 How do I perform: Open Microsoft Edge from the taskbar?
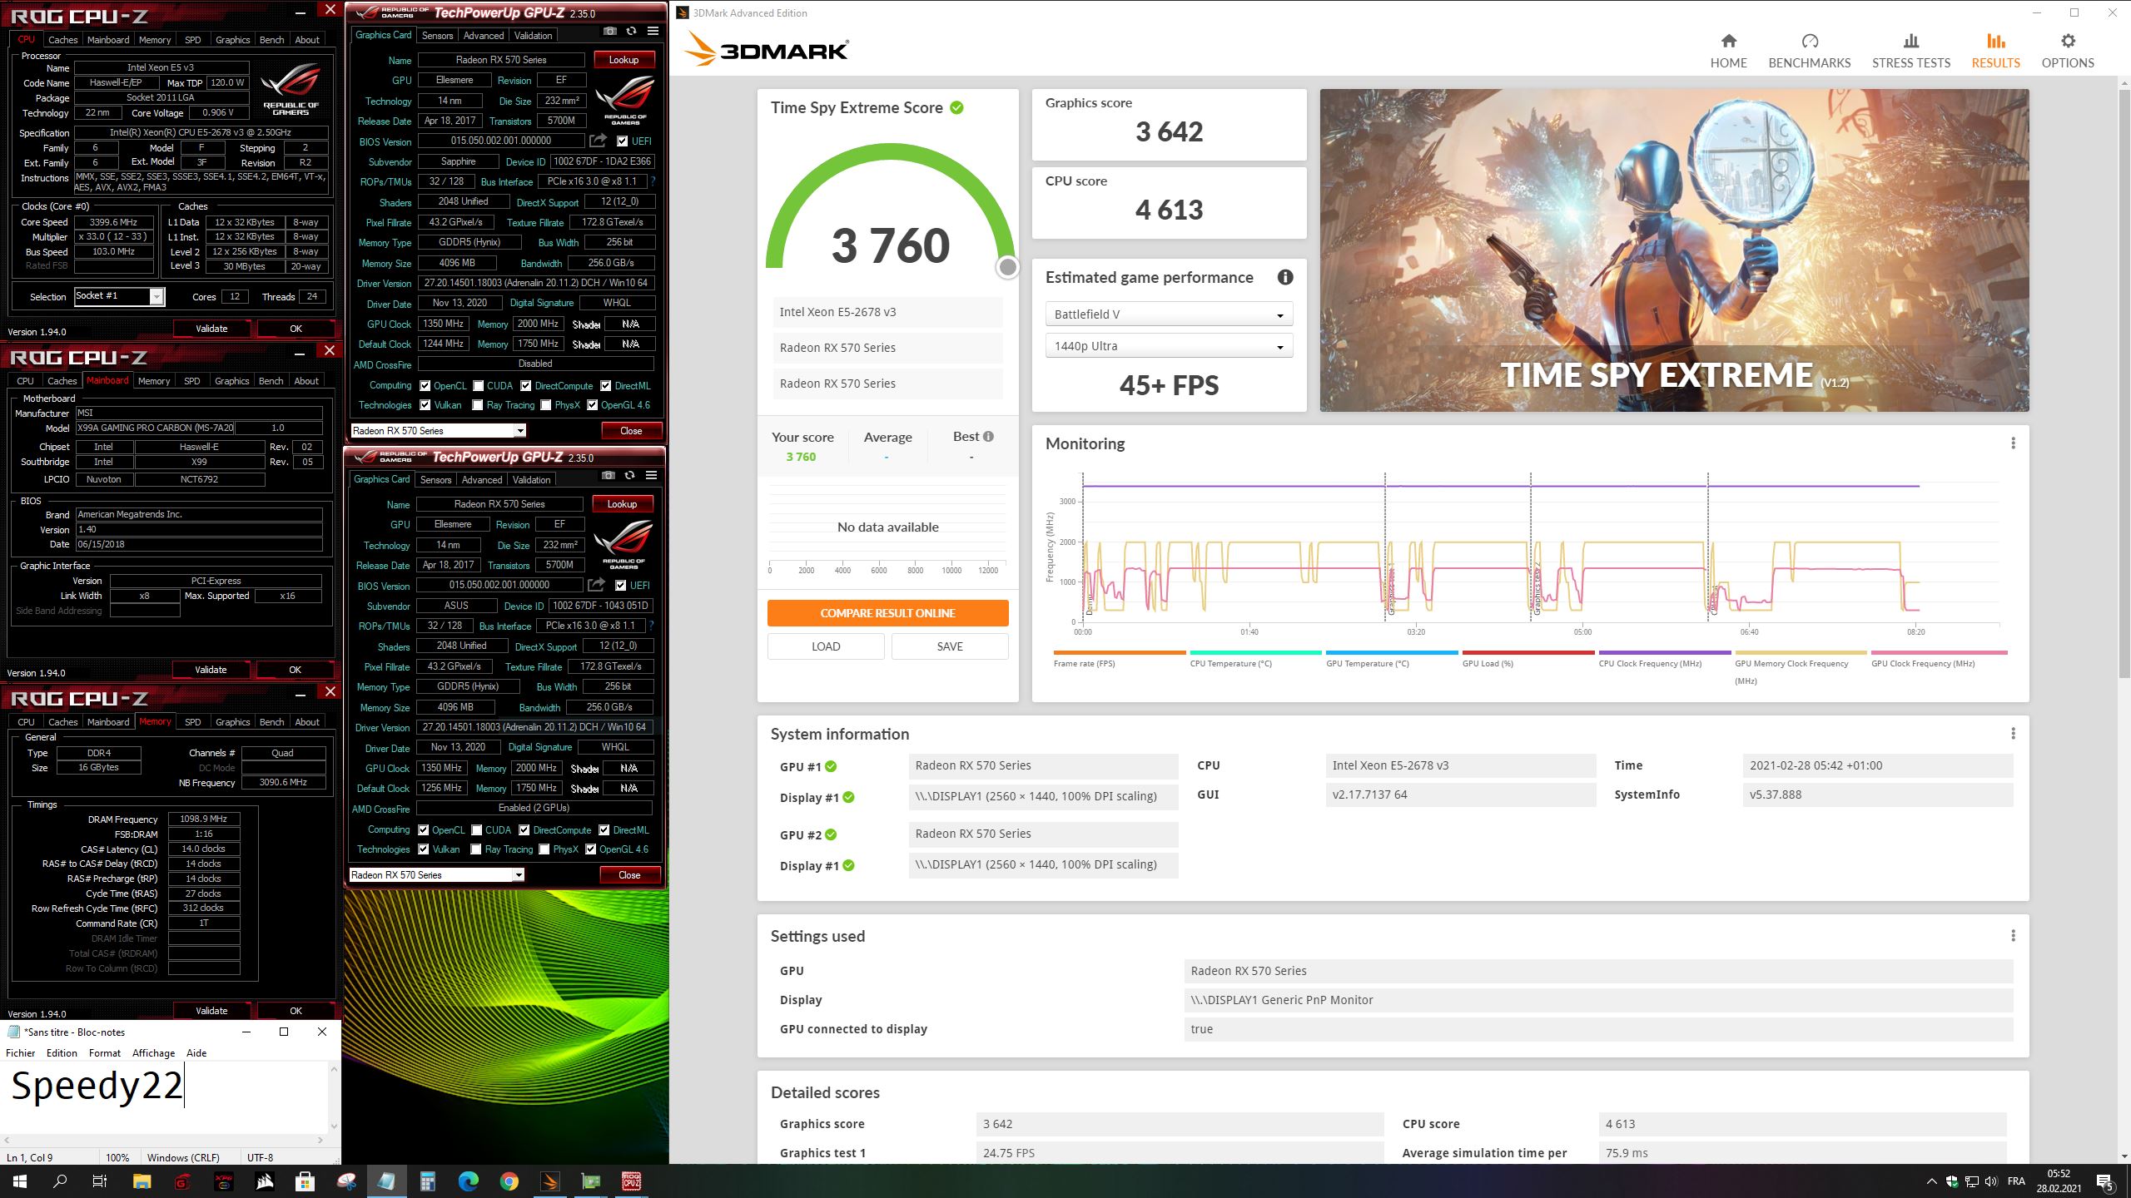tap(469, 1181)
